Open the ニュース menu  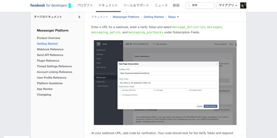161,5
